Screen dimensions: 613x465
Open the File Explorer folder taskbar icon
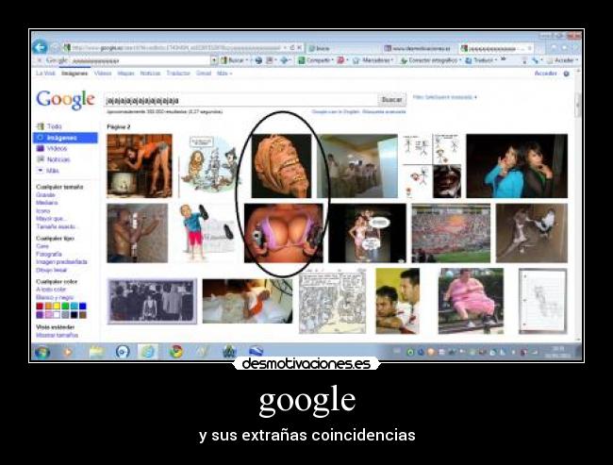click(96, 352)
